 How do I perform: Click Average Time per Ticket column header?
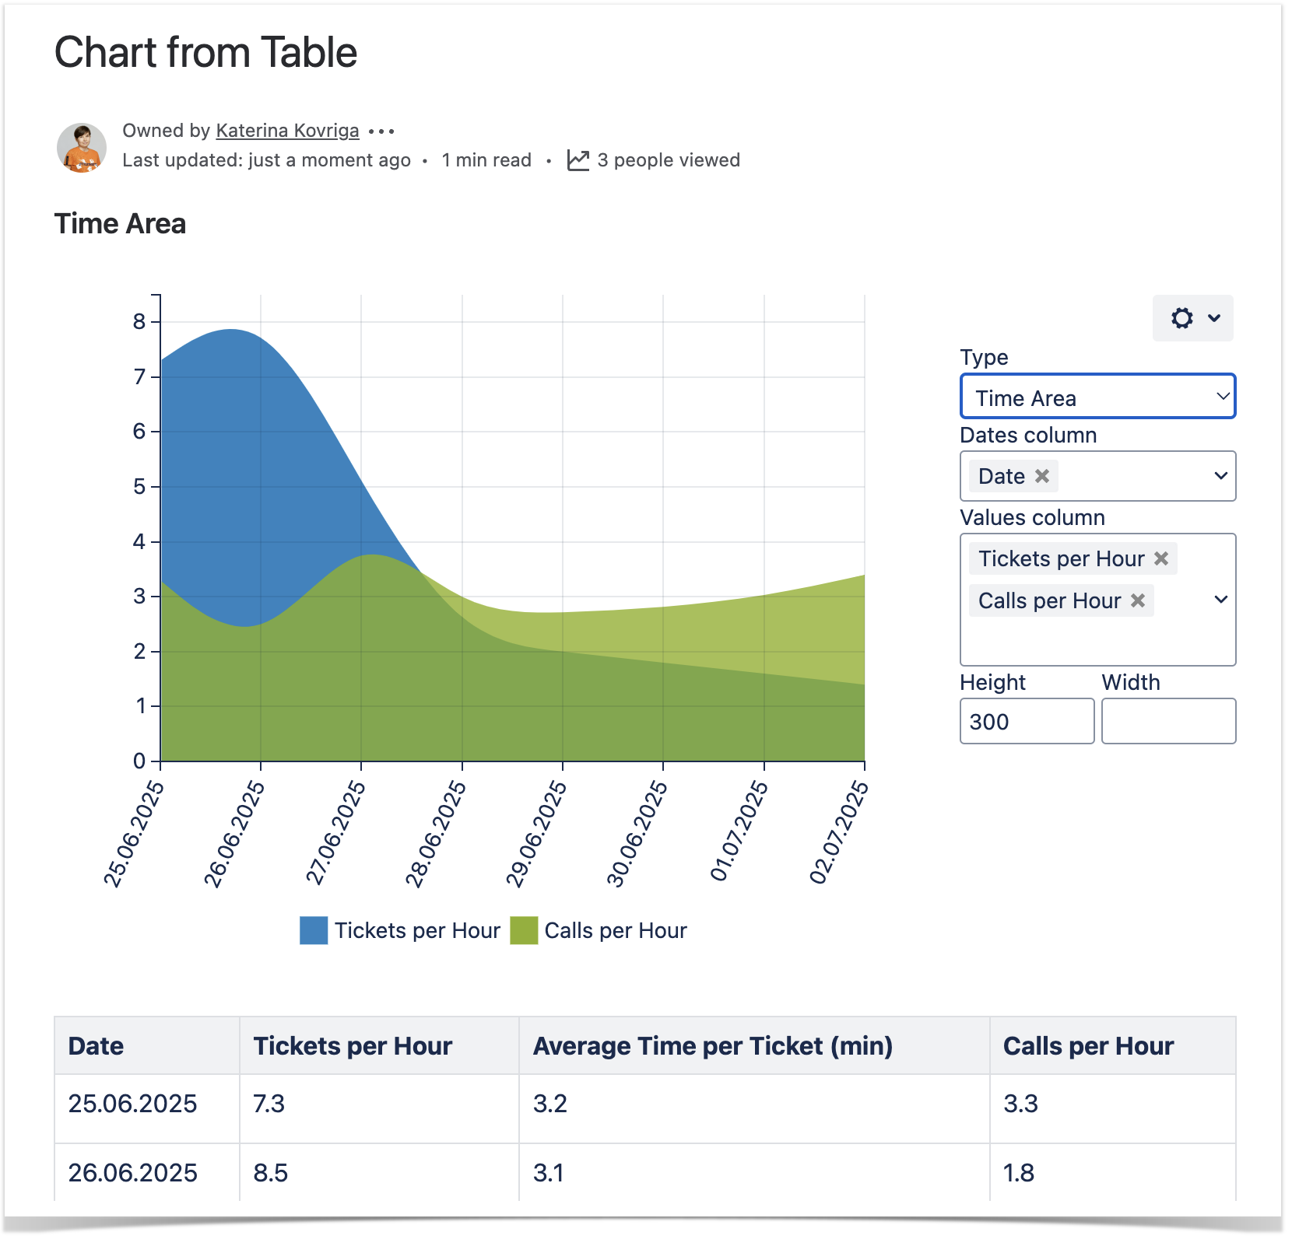tap(712, 1046)
